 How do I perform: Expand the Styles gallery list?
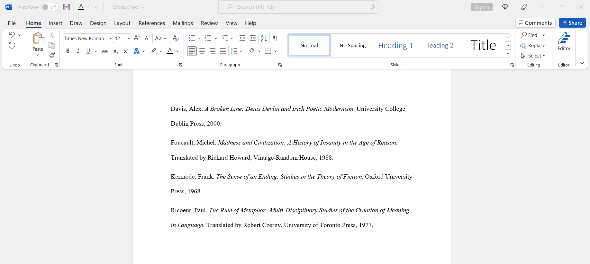tap(508, 53)
